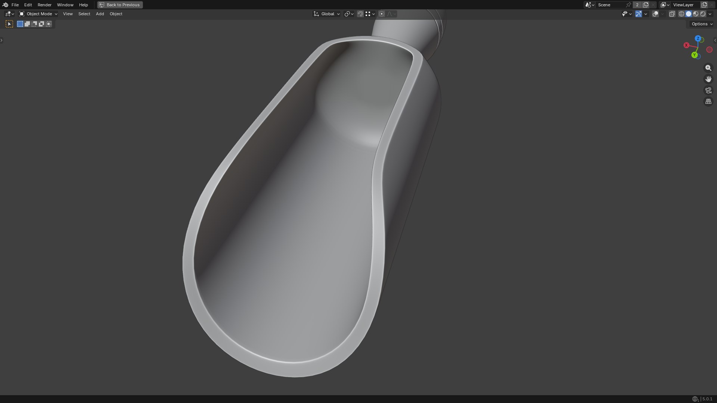The height and width of the screenshot is (403, 717).
Task: Open the snapping options dropdown
Action: pos(370,14)
